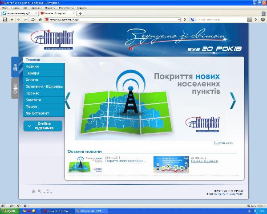The image size is (267, 214).
Task: Click the footer search magnifier icon
Action: (x=40, y=191)
